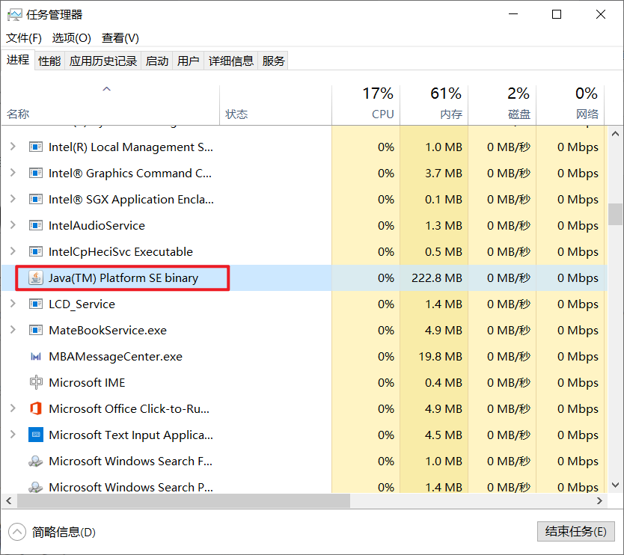
Task: Click the vertical scrollbar up arrow
Action: click(x=615, y=134)
